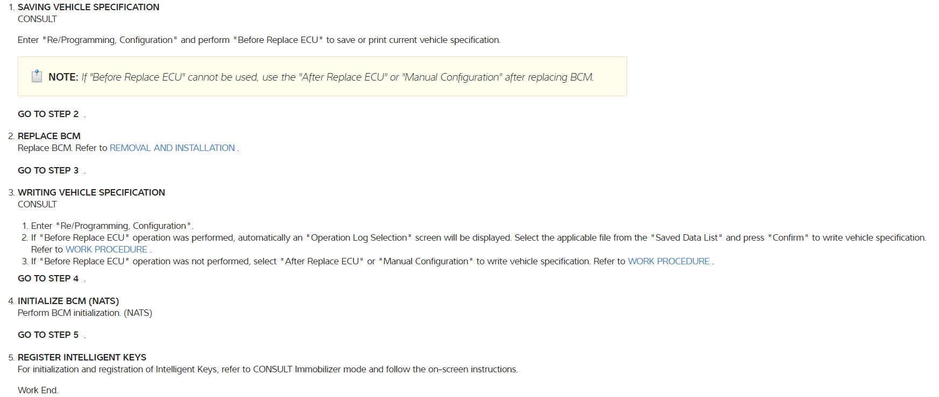The height and width of the screenshot is (397, 939).
Task: Select the REPLACE BCM heading
Action: [x=49, y=136]
